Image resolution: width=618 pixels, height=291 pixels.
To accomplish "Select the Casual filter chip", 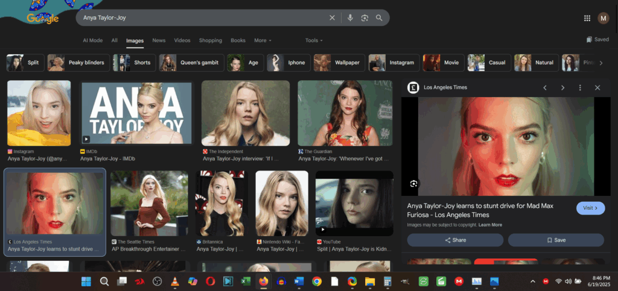I will 489,63.
